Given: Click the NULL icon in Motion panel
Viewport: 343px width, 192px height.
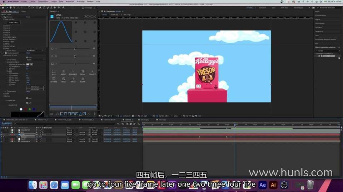Looking at the screenshot, I should point(54,72).
